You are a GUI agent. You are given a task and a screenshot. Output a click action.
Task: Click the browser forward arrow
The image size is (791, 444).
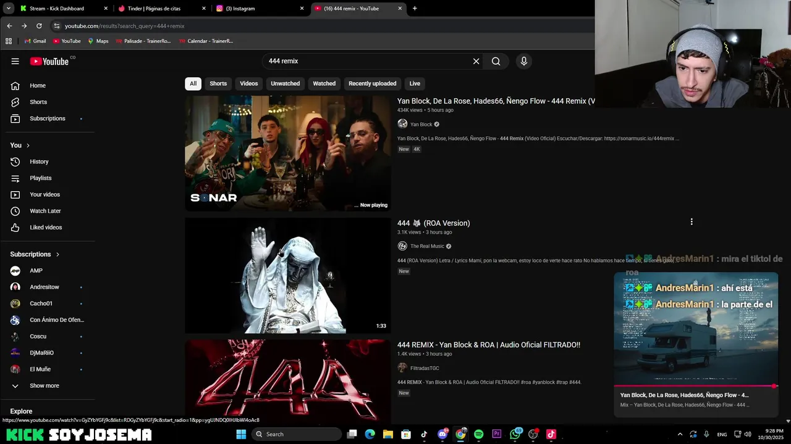click(24, 26)
